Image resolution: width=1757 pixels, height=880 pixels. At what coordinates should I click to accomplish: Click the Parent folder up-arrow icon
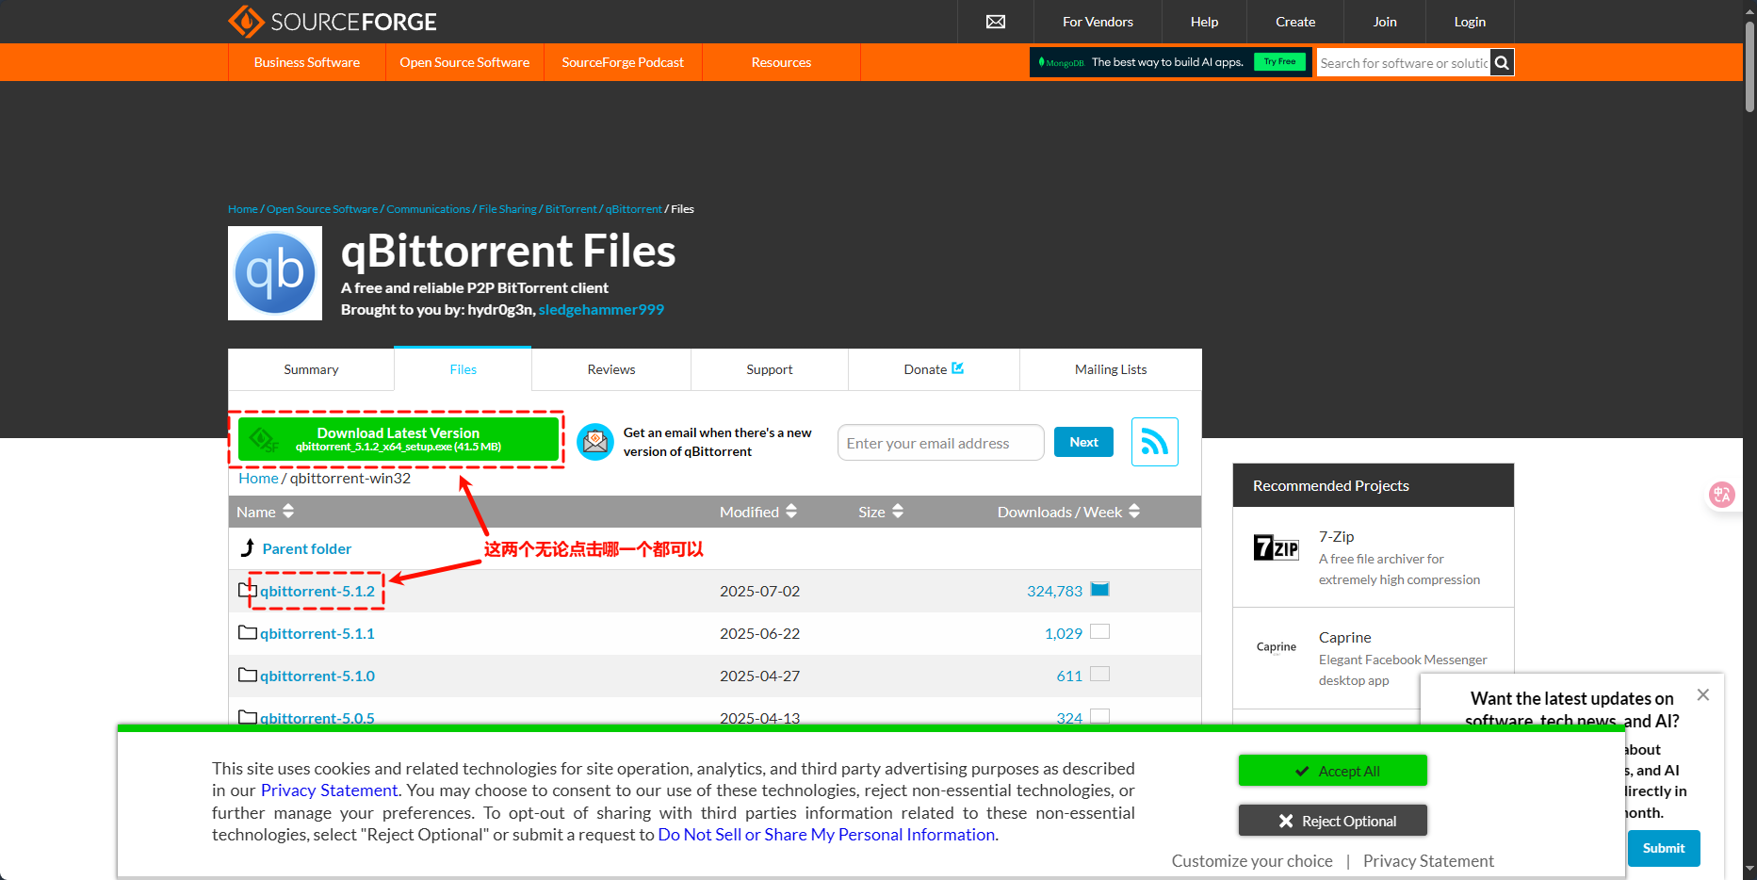pos(248,547)
